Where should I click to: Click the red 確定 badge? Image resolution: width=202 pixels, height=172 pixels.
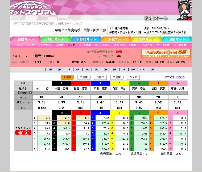(x=23, y=133)
